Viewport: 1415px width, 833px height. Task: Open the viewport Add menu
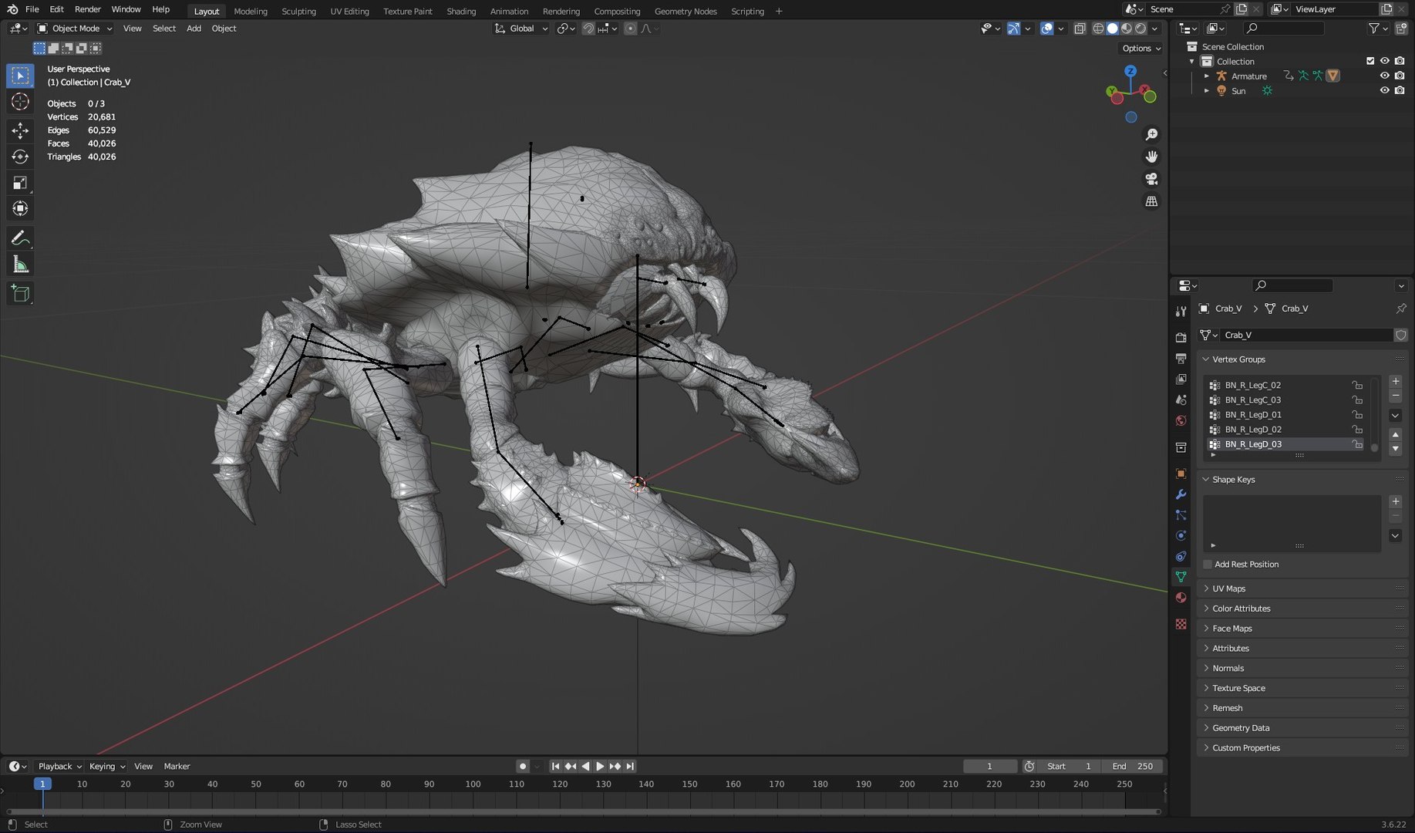[x=194, y=29]
